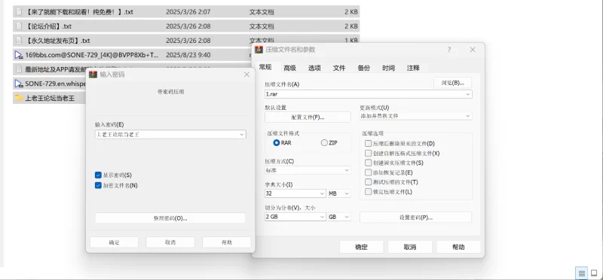This screenshot has width=603, height=280.
Task: Enable 创建固实压缩文件(S)
Action: [369, 163]
